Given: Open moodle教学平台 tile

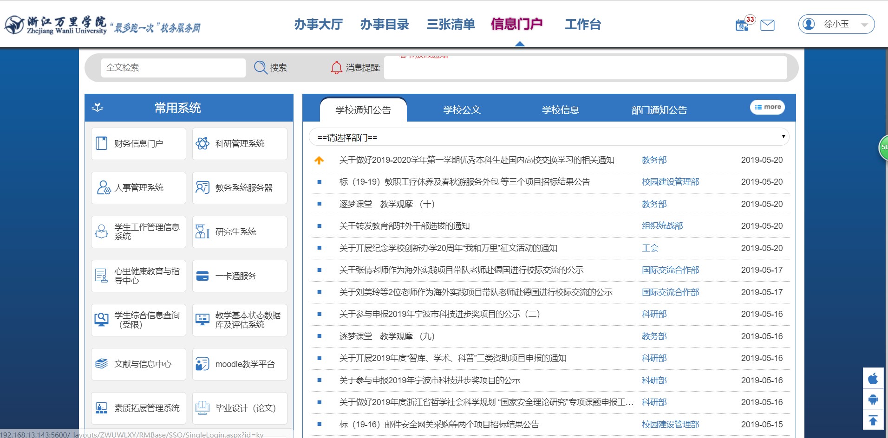Looking at the screenshot, I should 240,364.
